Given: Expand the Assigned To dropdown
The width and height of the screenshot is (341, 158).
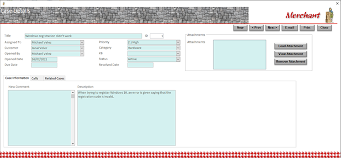Looking at the screenshot, I should coord(82,42).
